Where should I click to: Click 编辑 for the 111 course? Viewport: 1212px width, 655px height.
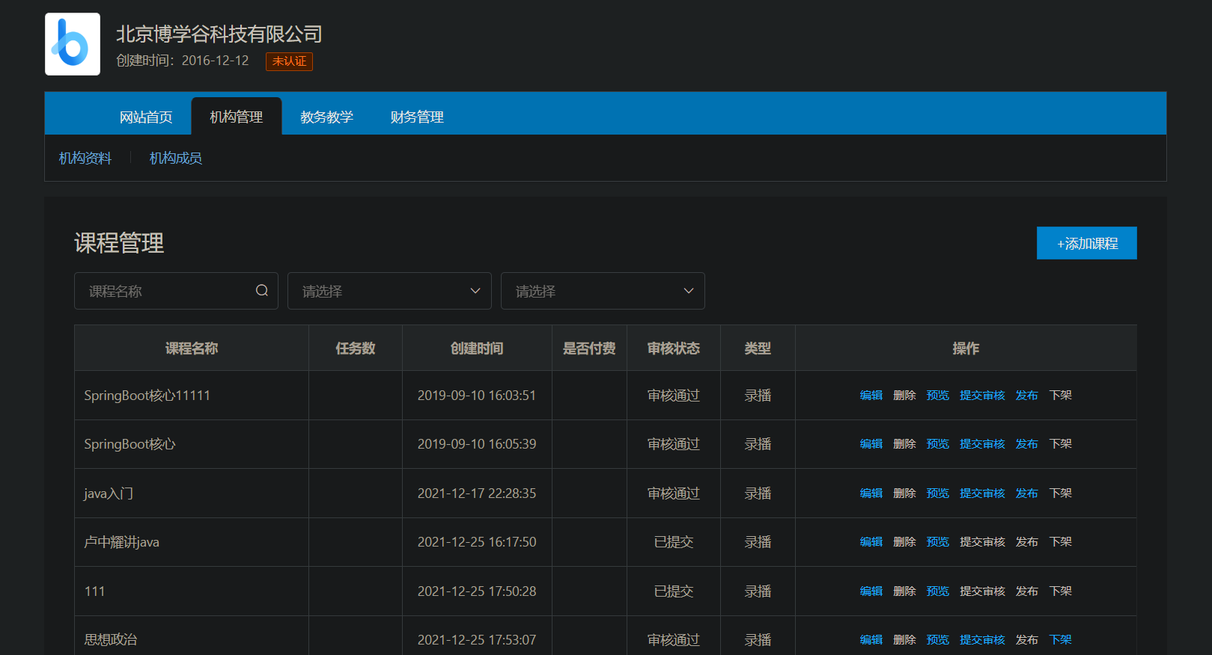point(871,591)
